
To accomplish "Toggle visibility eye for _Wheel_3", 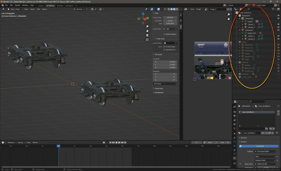I will click(x=278, y=36).
